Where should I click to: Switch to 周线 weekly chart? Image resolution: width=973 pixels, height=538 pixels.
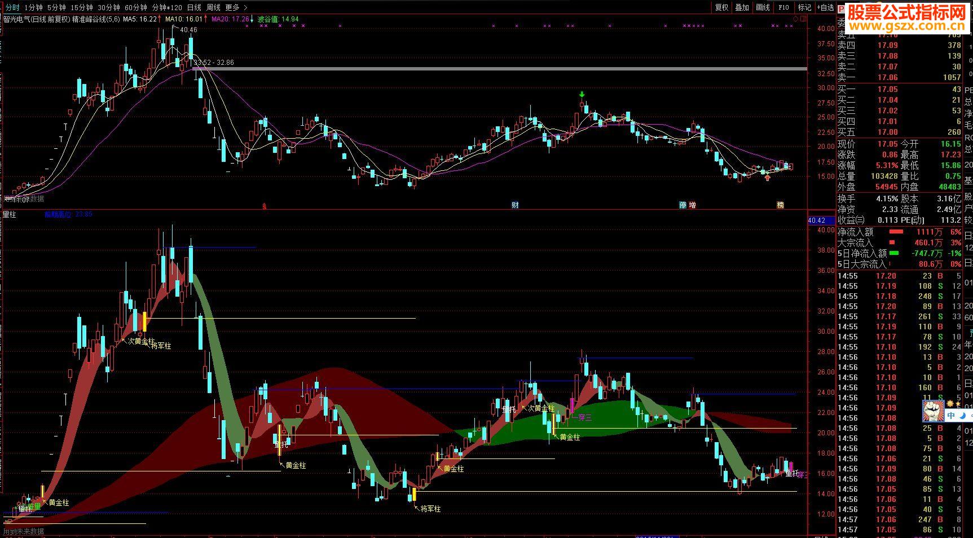(x=213, y=7)
